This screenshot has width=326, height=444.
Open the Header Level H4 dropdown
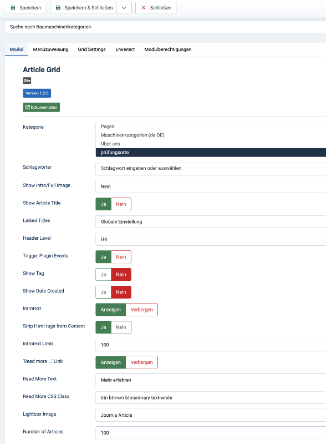tap(211, 239)
